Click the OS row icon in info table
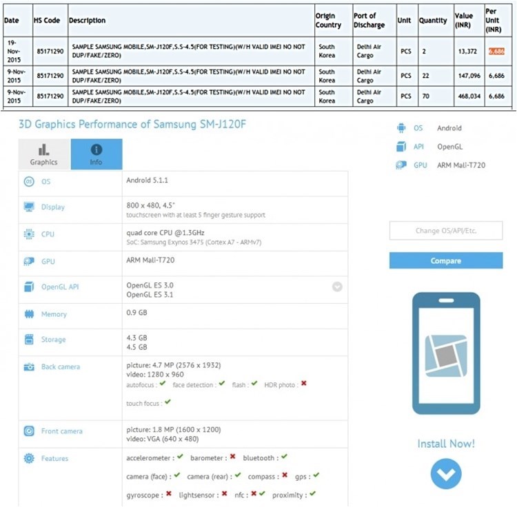Viewport: 517px width, 507px height. point(29,182)
